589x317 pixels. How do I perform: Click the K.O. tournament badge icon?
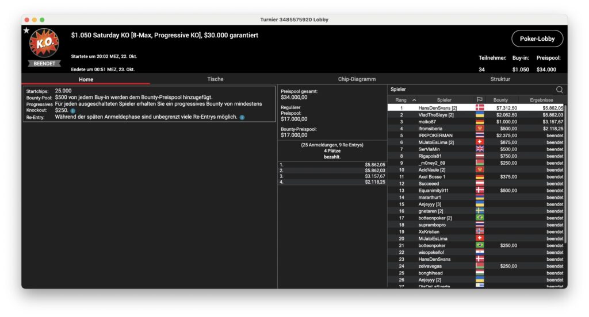tap(44, 44)
